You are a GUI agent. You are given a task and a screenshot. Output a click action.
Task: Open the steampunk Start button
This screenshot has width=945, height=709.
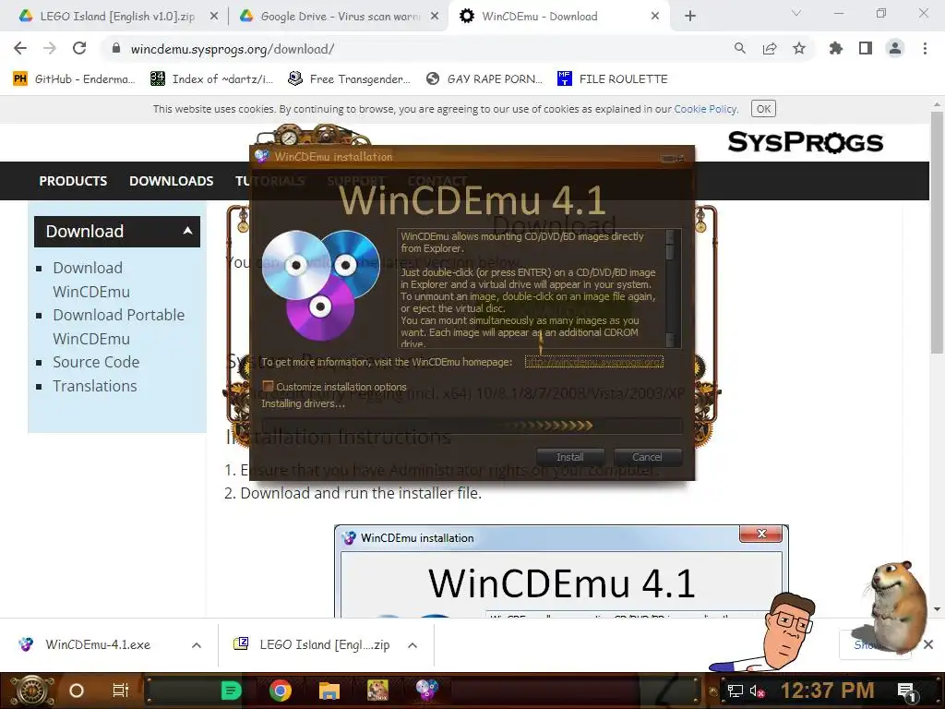coord(31,691)
